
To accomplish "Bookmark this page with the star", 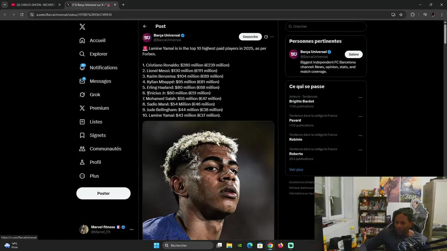I will 401,15.
